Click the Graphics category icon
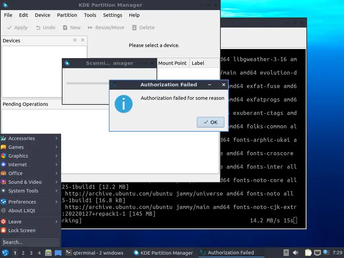 tap(3, 156)
